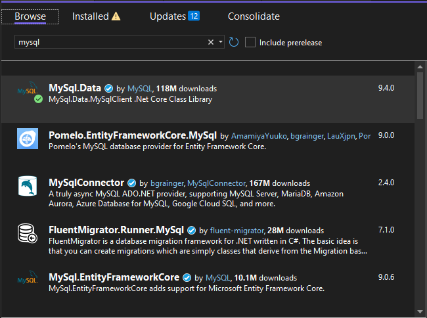
Task: Open the fluent-migrator author link
Action: click(x=236, y=231)
